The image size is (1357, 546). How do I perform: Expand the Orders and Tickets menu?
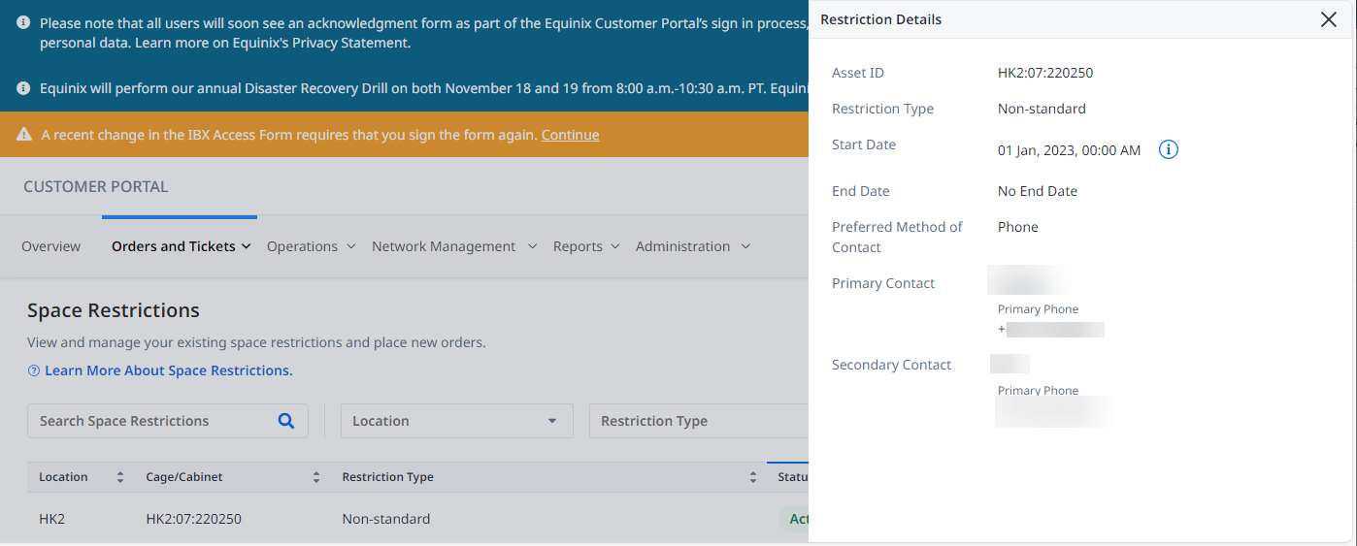[x=182, y=246]
